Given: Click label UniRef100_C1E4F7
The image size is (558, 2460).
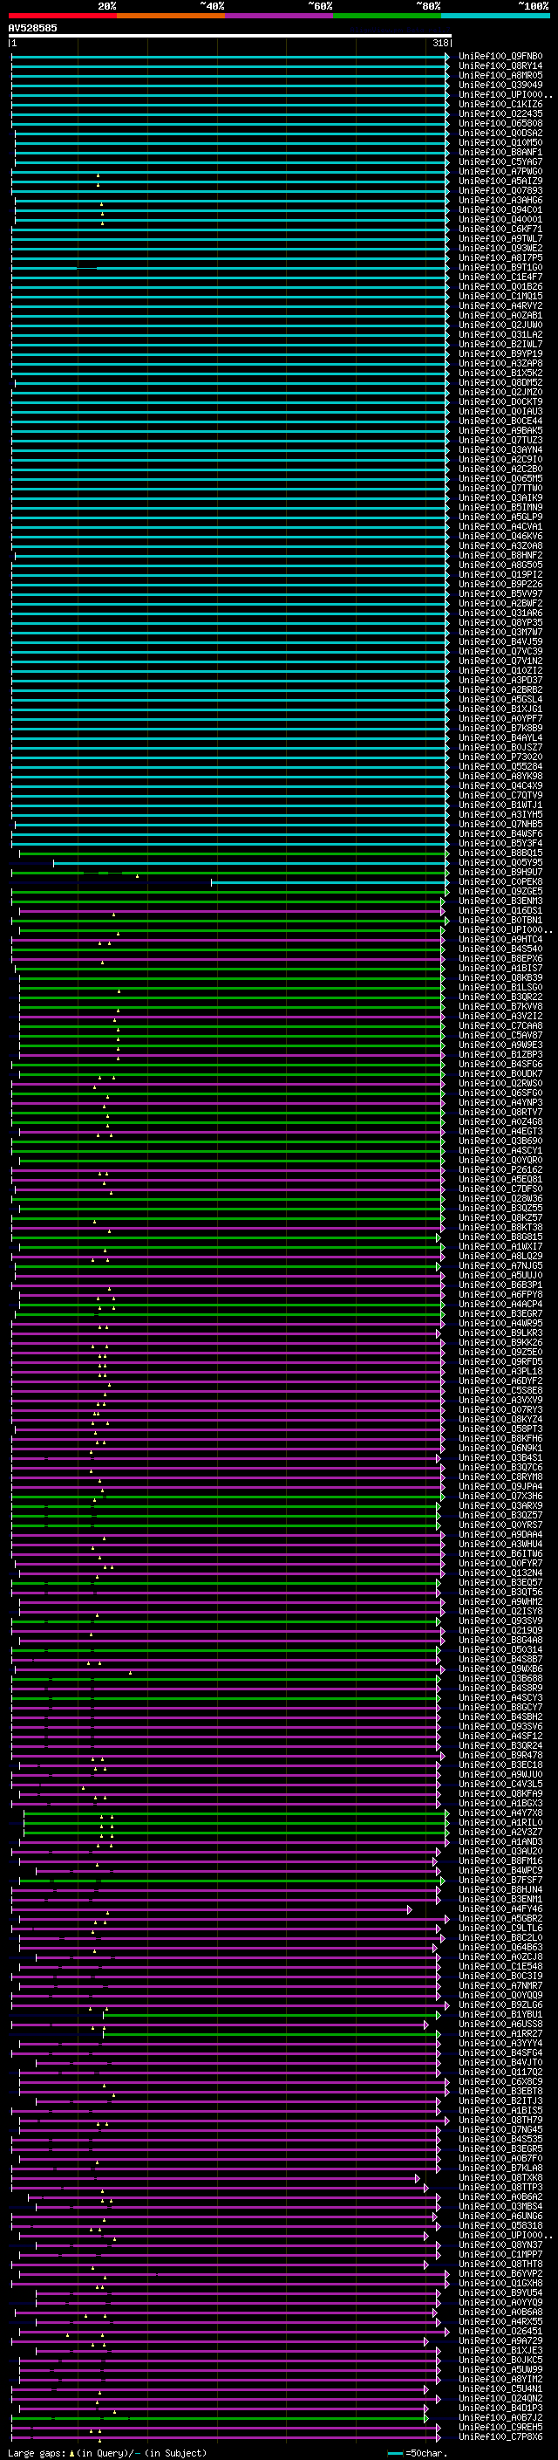Looking at the screenshot, I should point(500,277).
